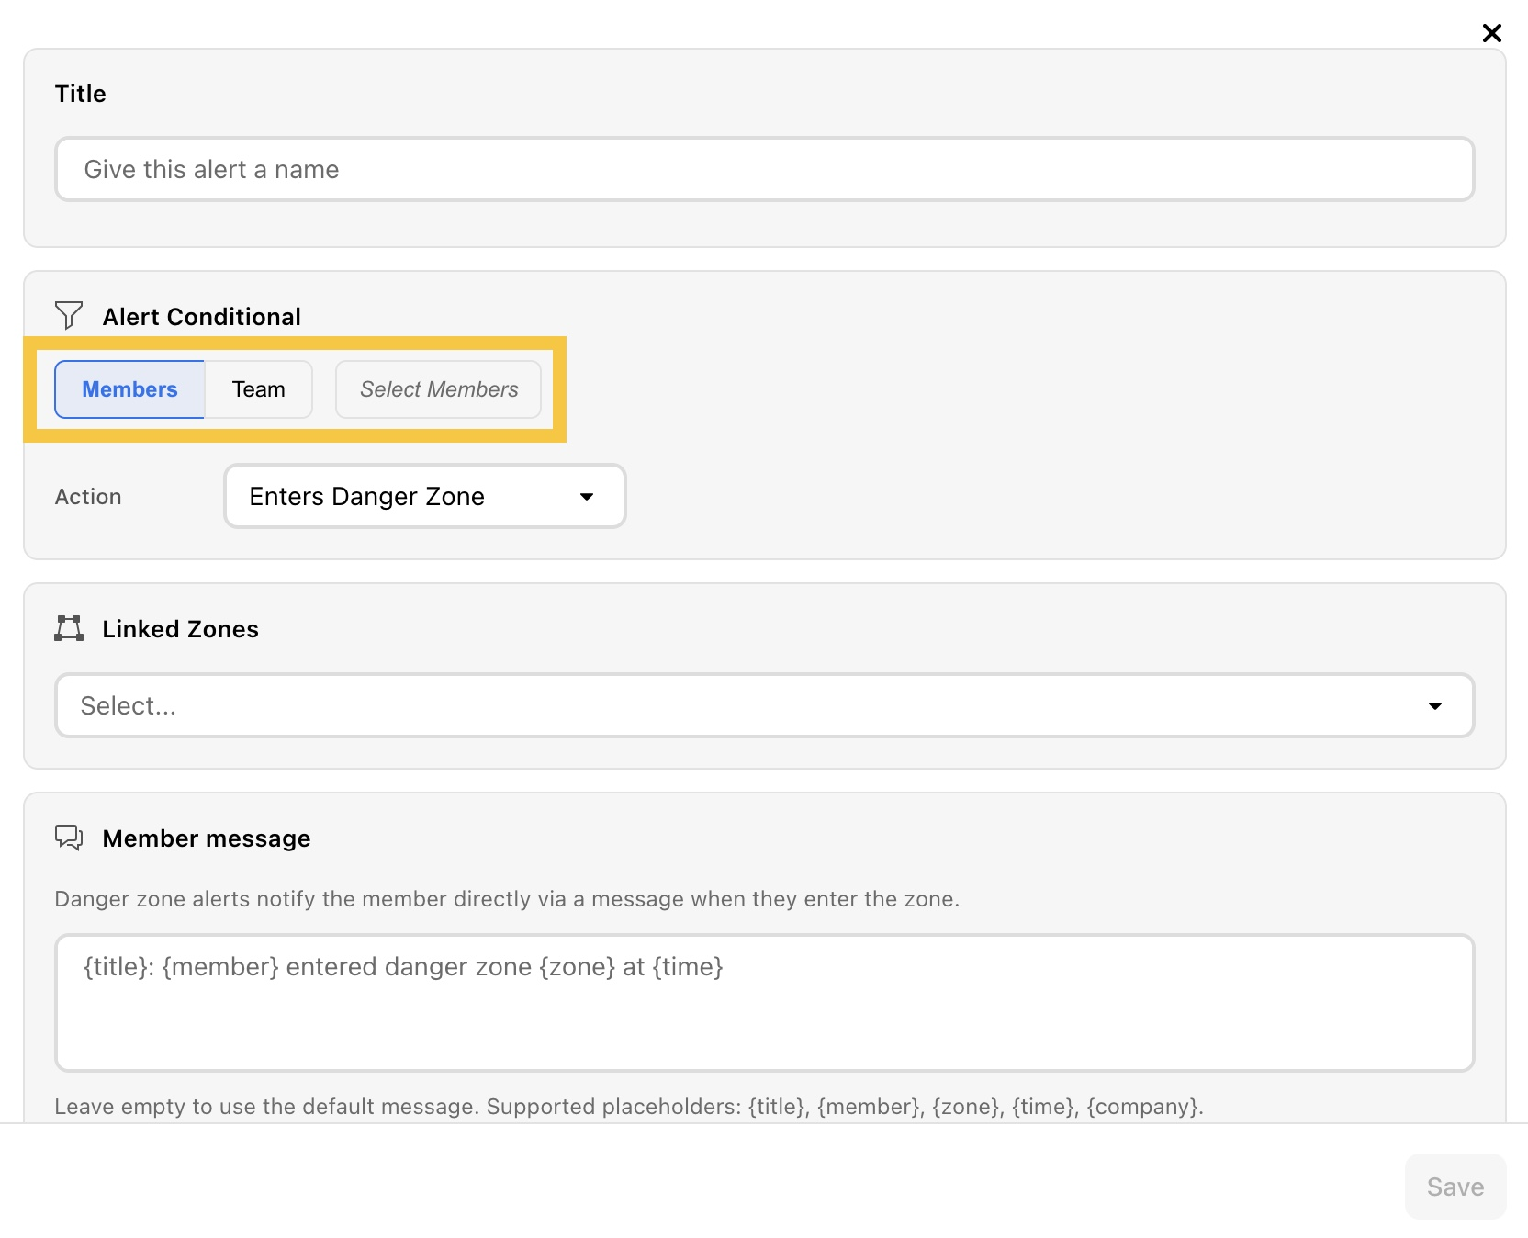
Task: Click the Action label
Action: click(88, 497)
